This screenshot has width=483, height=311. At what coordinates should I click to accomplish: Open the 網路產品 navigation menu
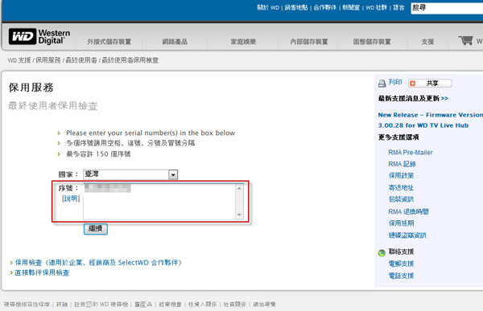click(x=175, y=42)
